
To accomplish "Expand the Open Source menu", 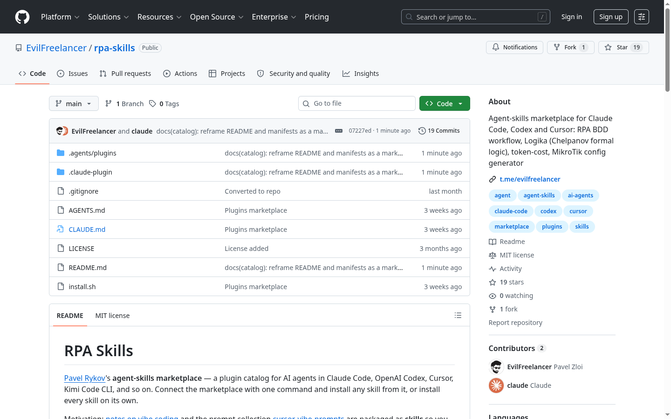I will coord(217,17).
